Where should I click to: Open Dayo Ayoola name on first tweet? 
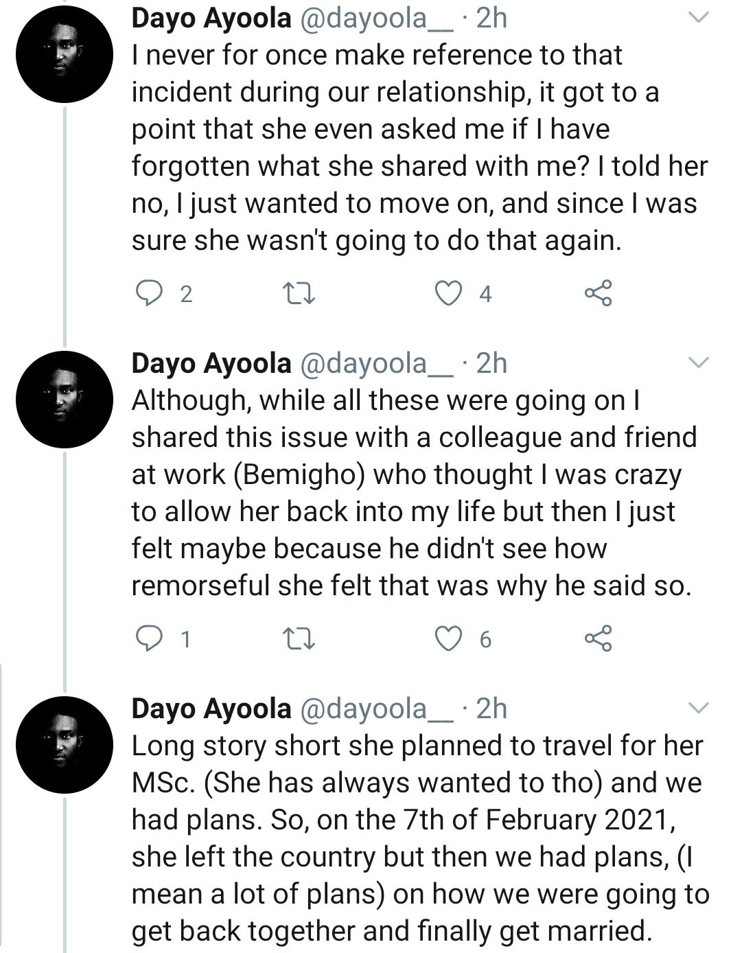(211, 19)
